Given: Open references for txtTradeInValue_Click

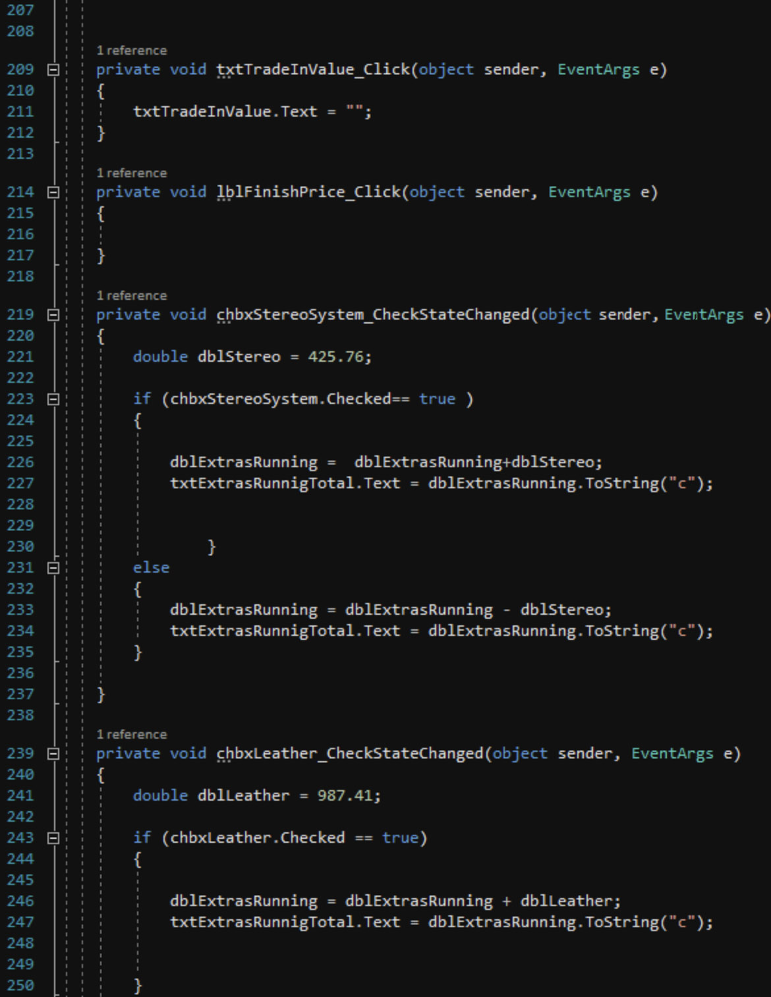Looking at the screenshot, I should pos(131,50).
